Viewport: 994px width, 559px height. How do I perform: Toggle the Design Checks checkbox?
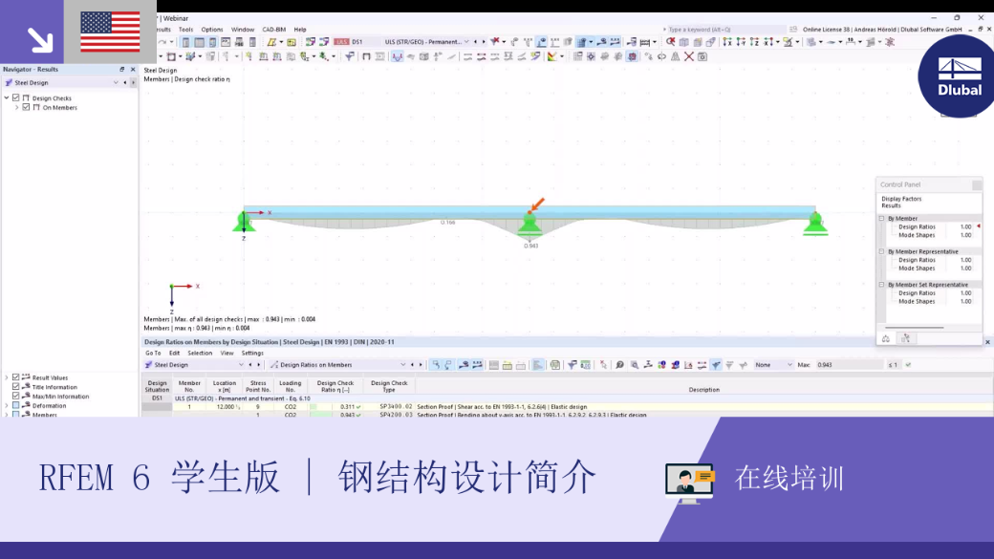tap(16, 97)
